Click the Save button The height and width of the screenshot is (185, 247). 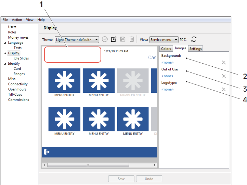pyautogui.click(x=121, y=178)
